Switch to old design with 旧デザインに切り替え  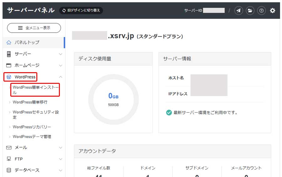(x=81, y=10)
